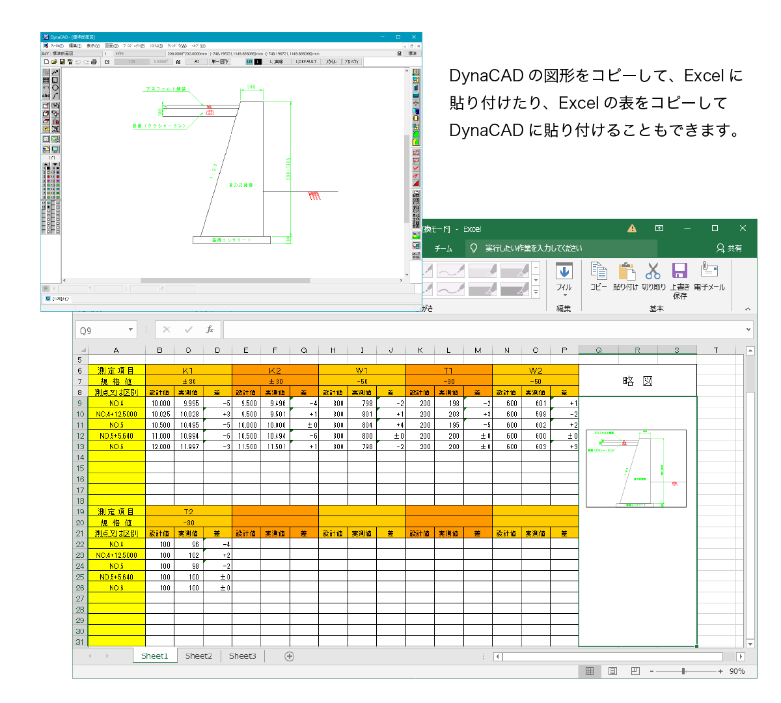Click the 電子メール envelope icon
The height and width of the screenshot is (703, 781).
coord(709,269)
